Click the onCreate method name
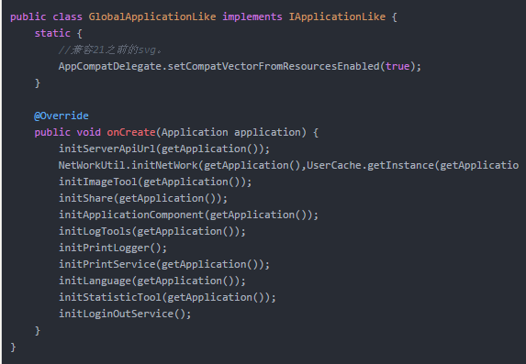Viewport: 526px width, 364px height. click(x=131, y=132)
